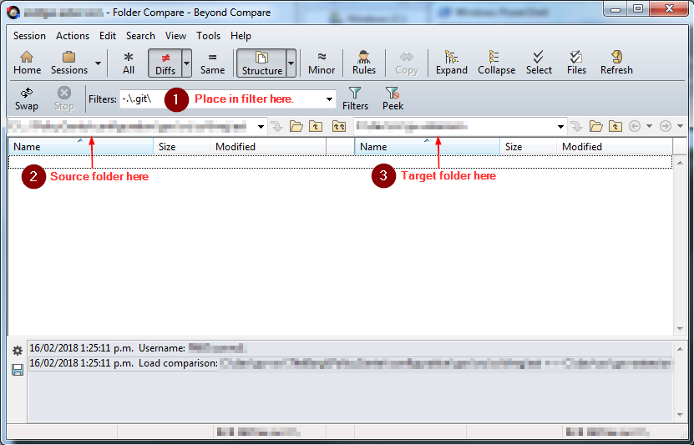Open the back history dropdown arrow

[x=649, y=127]
